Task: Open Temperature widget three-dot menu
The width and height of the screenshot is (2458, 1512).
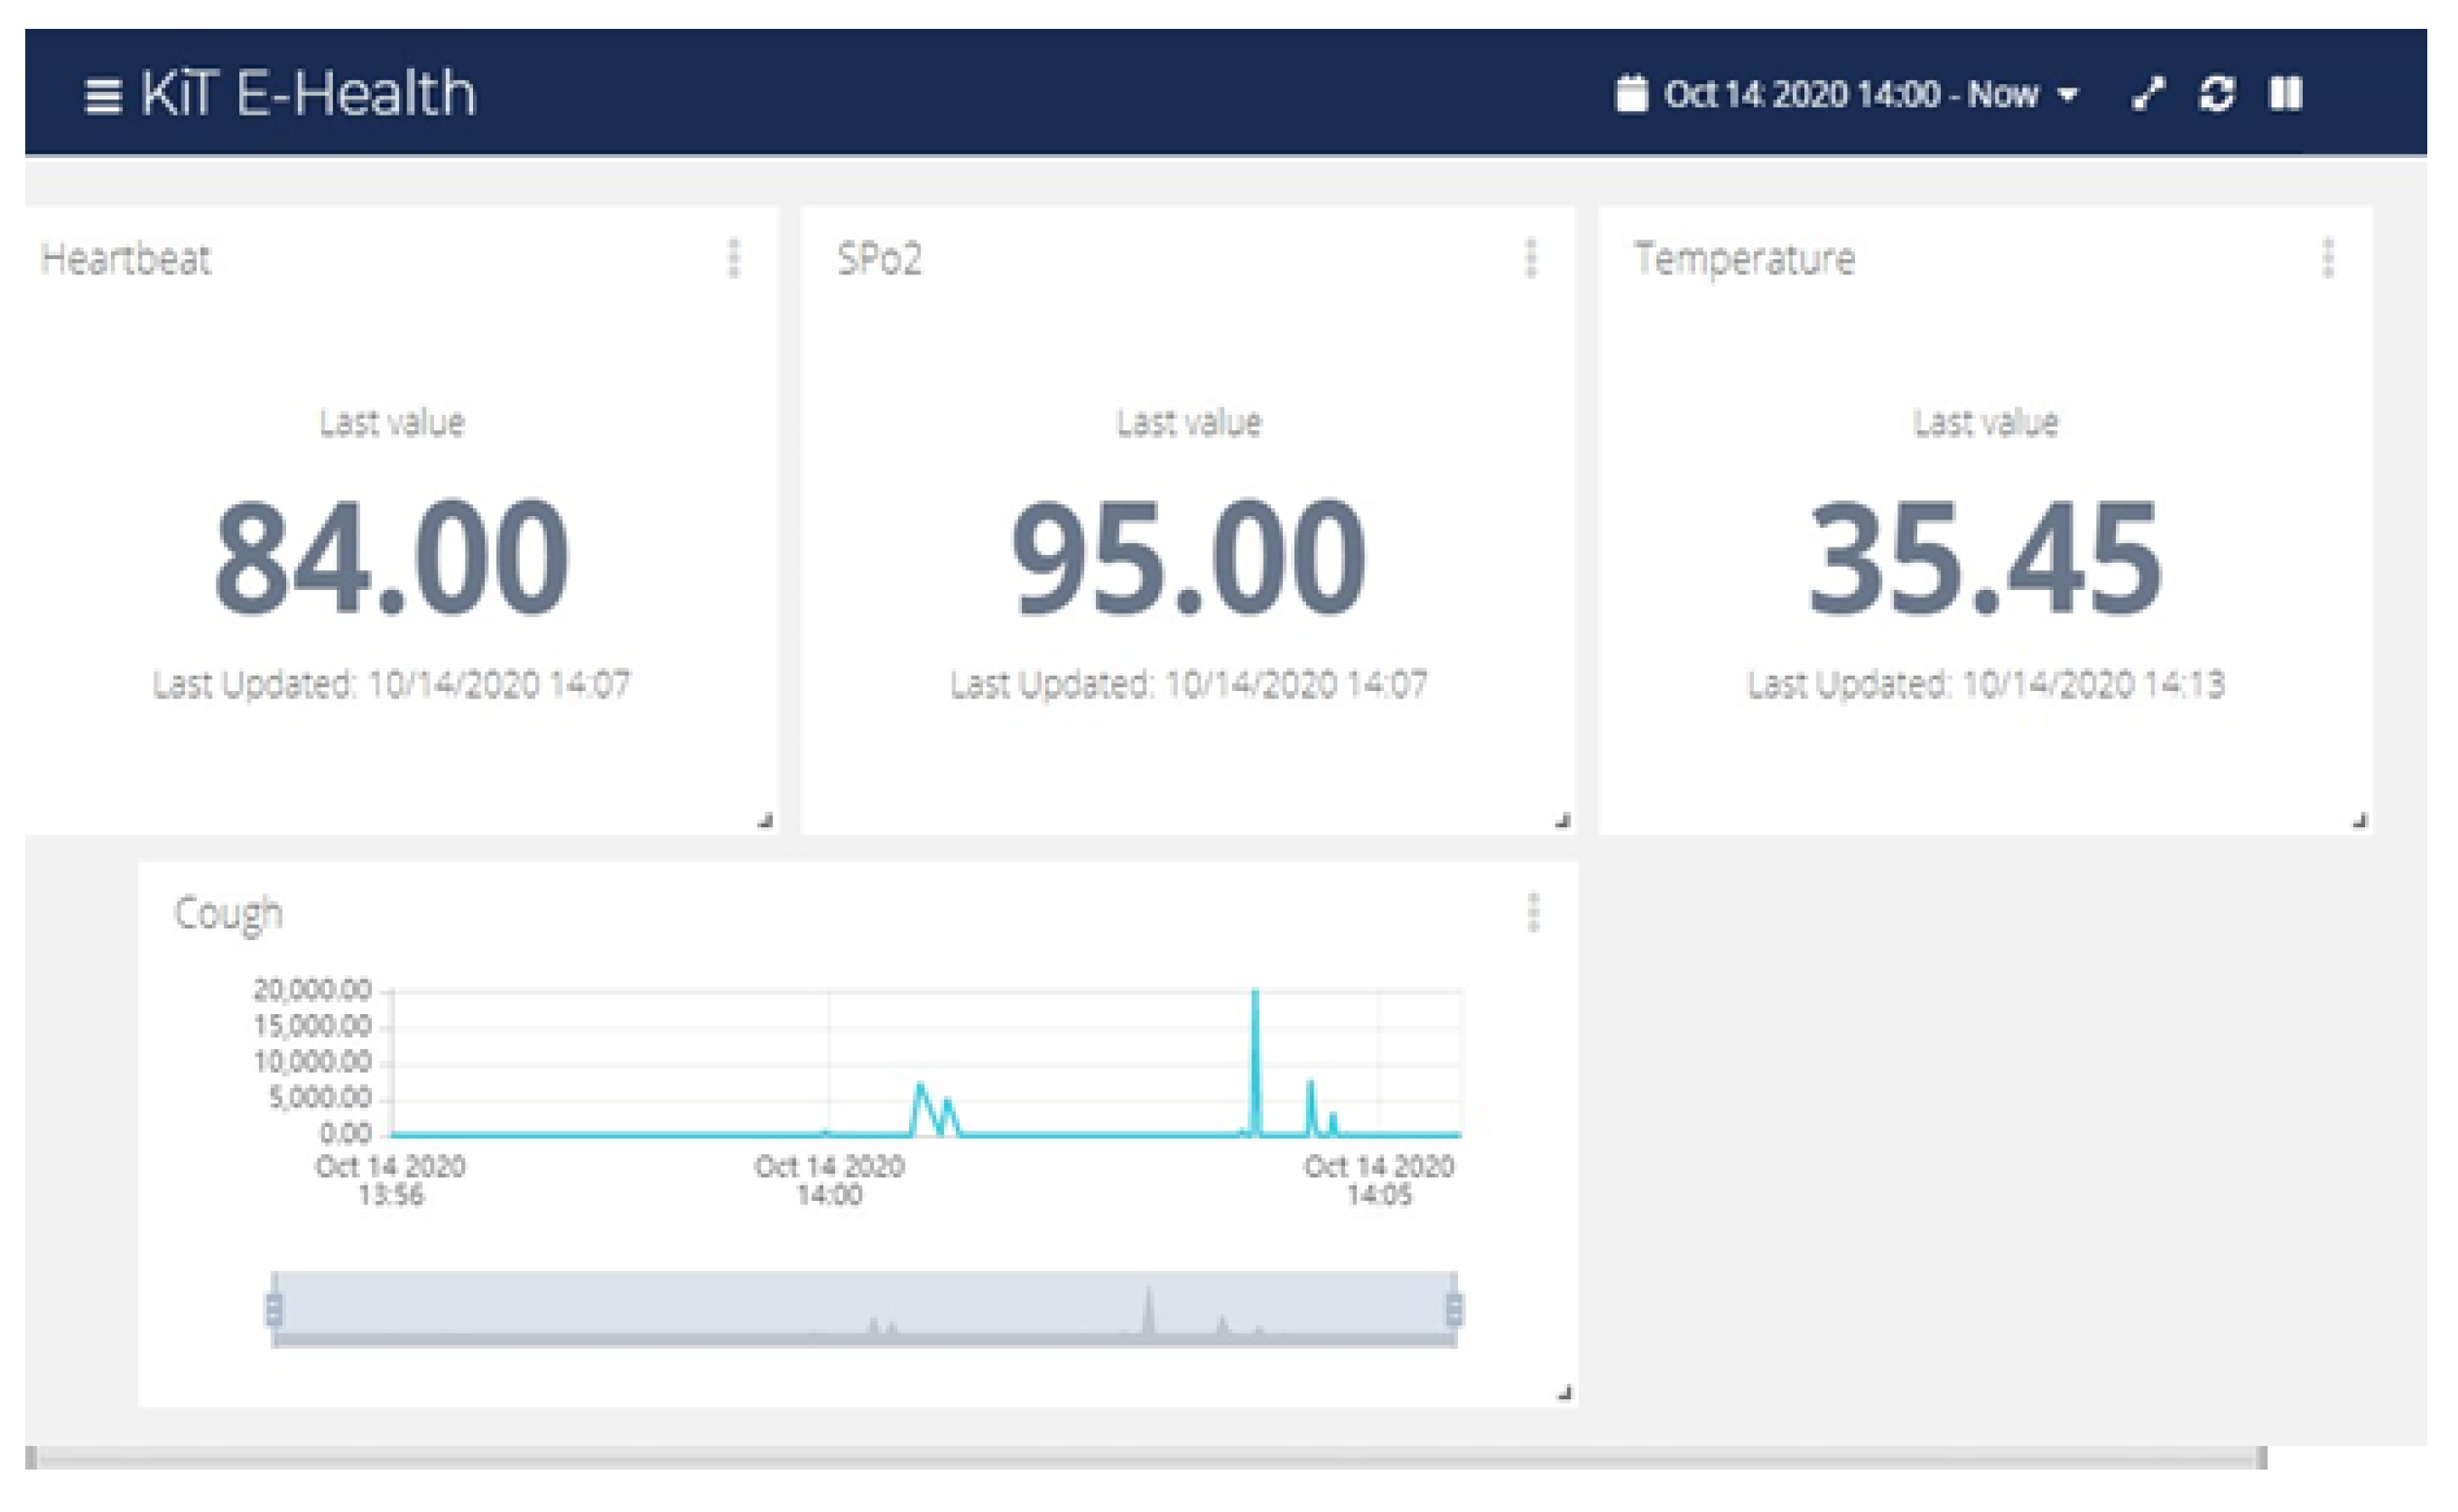Action: click(2328, 258)
